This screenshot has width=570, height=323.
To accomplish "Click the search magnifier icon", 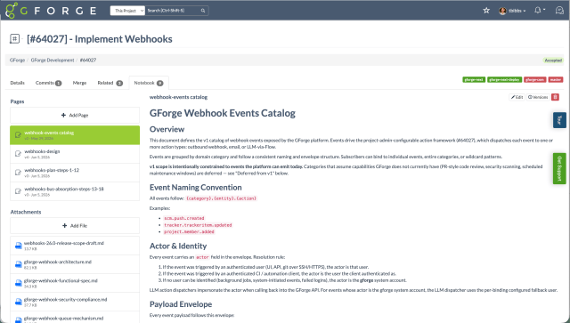I will (203, 11).
